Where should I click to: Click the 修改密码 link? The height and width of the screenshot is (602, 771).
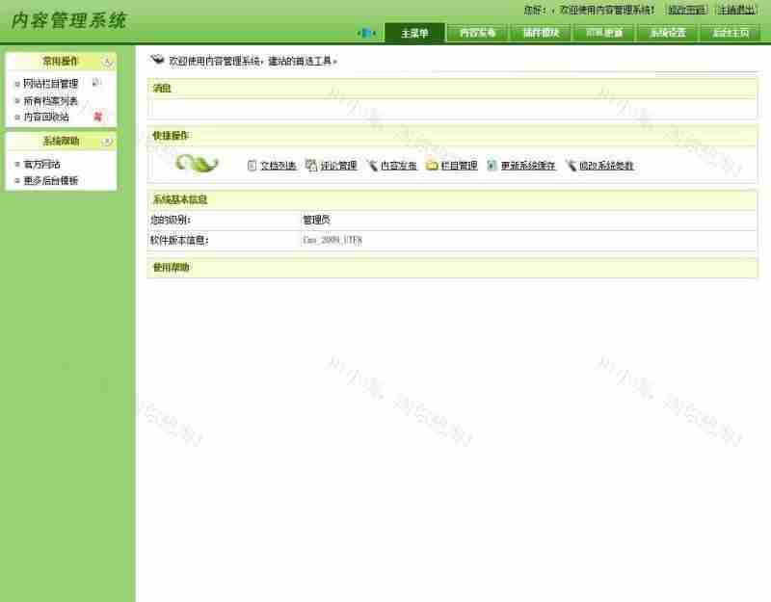coord(686,10)
